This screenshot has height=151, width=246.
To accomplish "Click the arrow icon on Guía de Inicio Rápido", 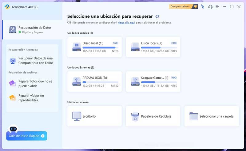I will [43, 136].
